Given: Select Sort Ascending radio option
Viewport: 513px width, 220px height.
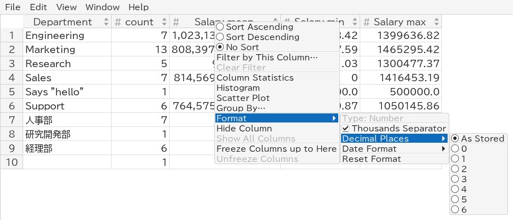Looking at the screenshot, I should tap(277, 27).
